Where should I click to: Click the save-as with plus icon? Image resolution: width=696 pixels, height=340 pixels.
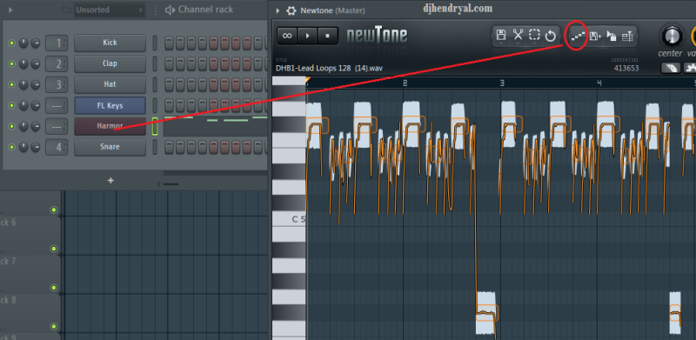[595, 37]
